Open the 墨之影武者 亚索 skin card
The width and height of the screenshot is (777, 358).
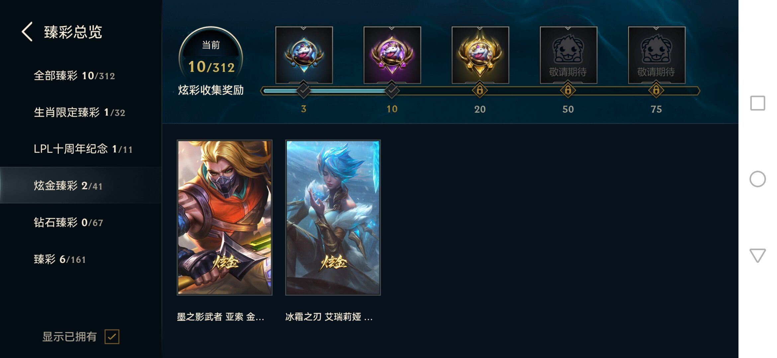coord(224,217)
